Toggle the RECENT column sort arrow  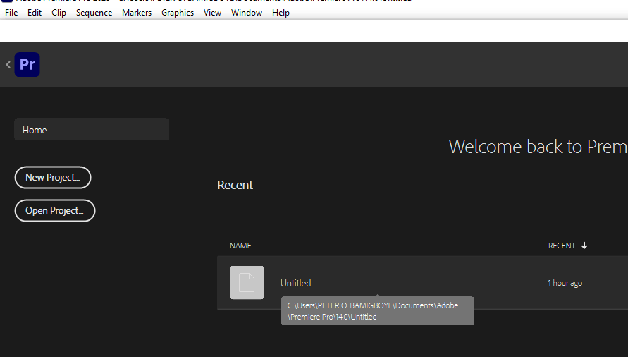pyautogui.click(x=584, y=246)
